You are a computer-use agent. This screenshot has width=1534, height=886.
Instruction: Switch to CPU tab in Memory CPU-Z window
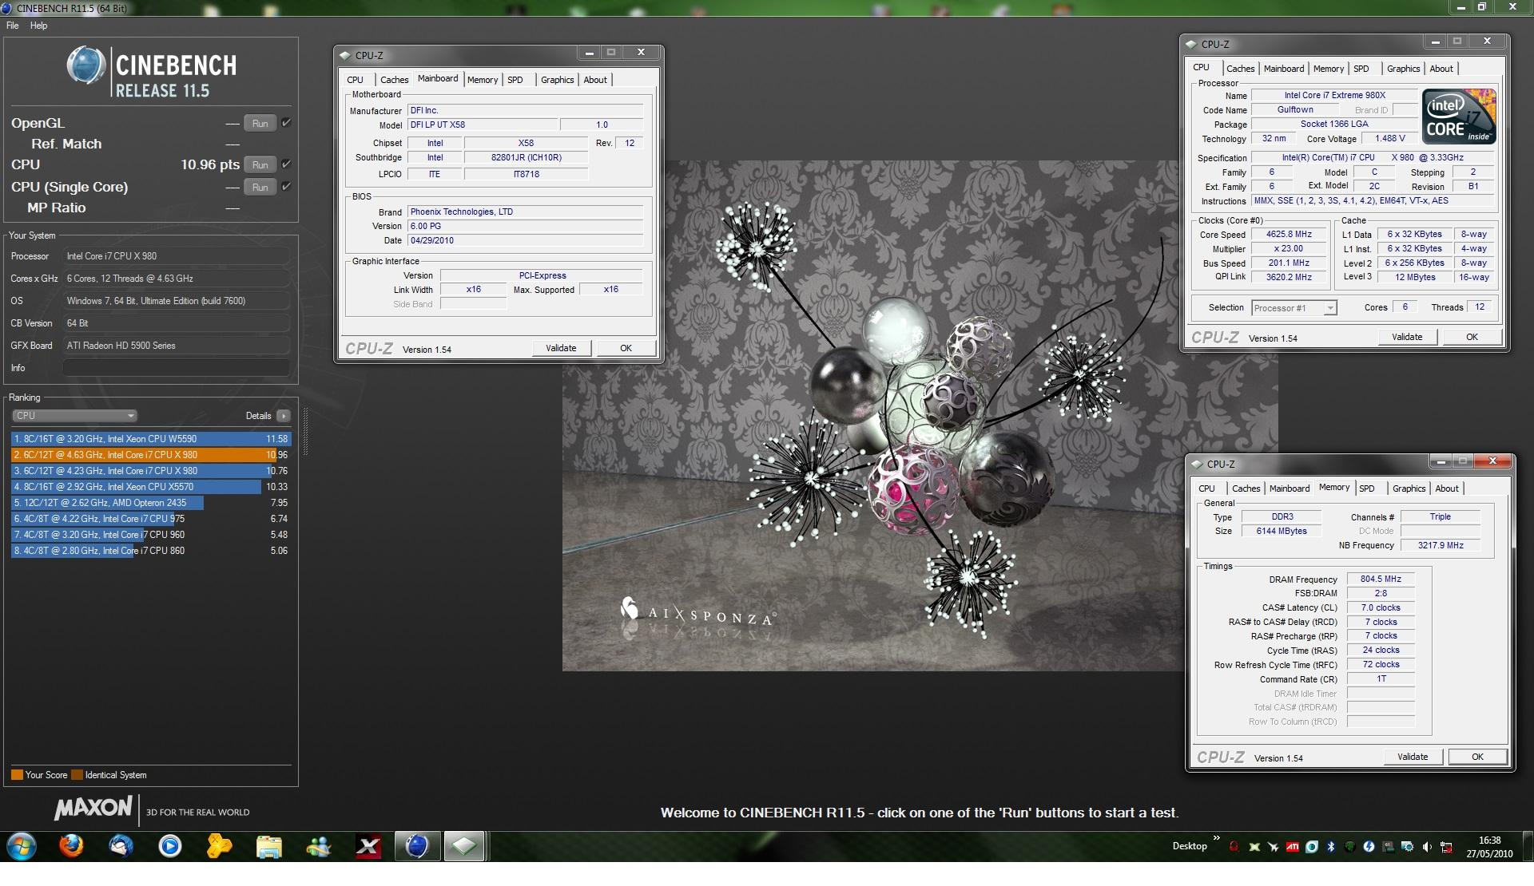click(1206, 488)
